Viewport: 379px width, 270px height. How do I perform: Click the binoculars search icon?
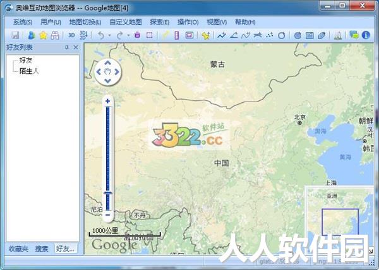[55, 35]
